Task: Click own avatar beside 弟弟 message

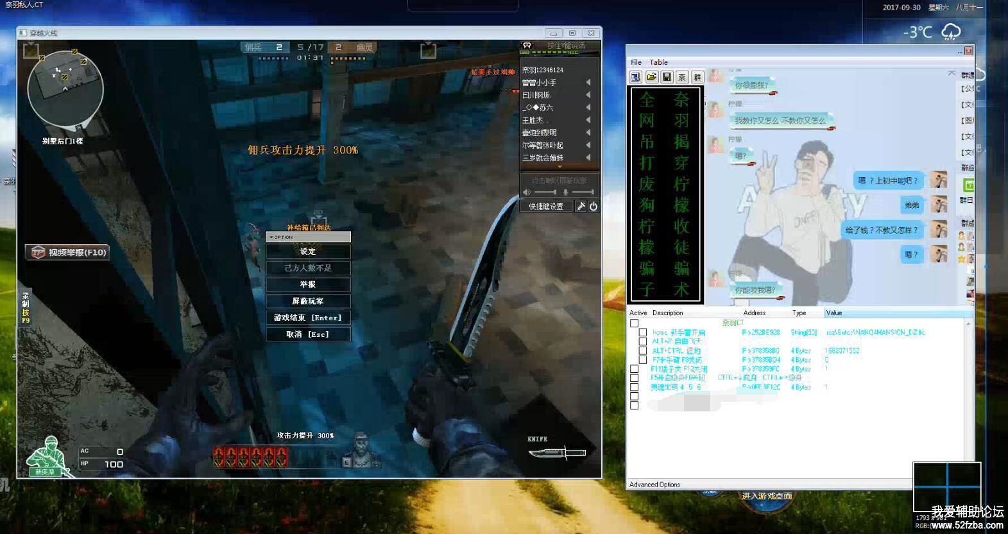Action: point(939,205)
